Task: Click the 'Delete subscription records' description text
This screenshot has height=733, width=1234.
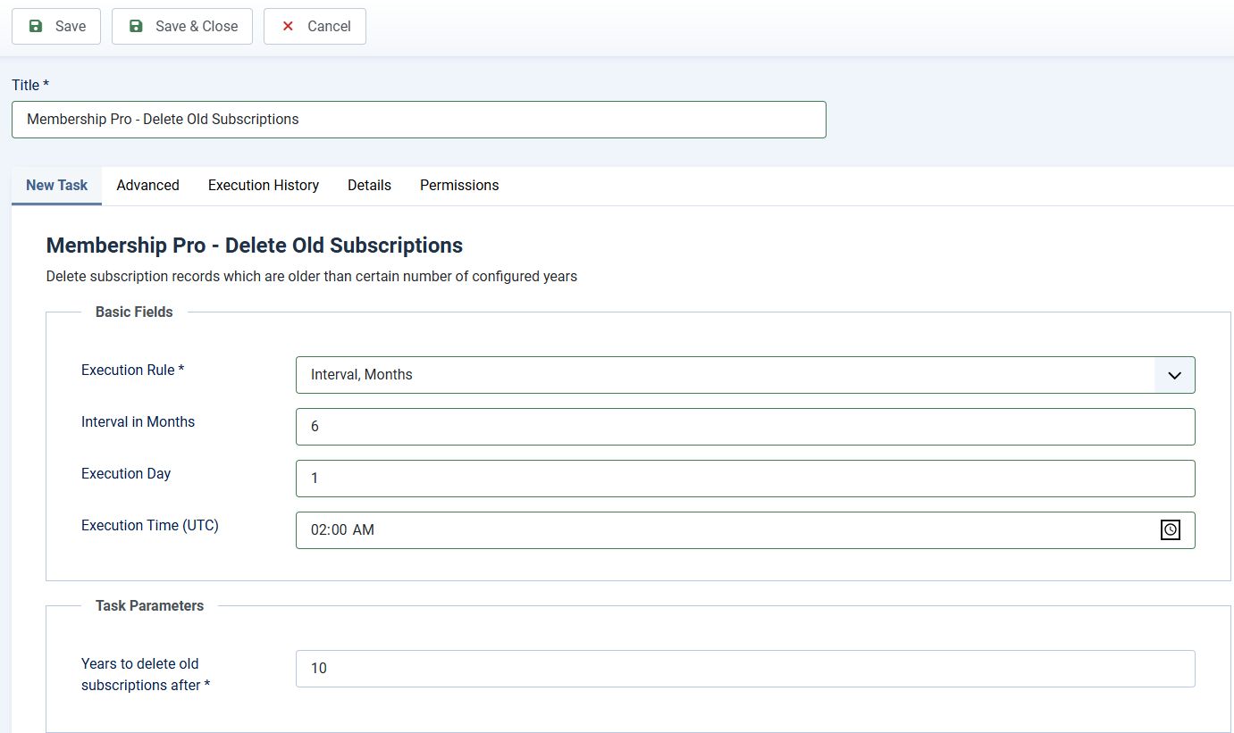Action: click(312, 277)
